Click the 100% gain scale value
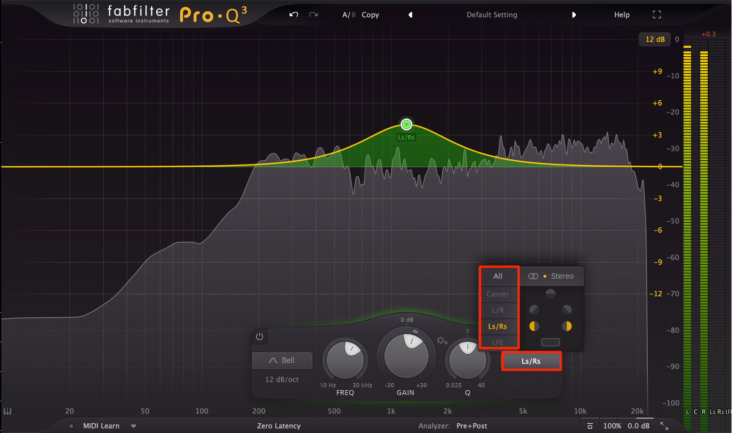Image resolution: width=732 pixels, height=433 pixels. click(612, 426)
